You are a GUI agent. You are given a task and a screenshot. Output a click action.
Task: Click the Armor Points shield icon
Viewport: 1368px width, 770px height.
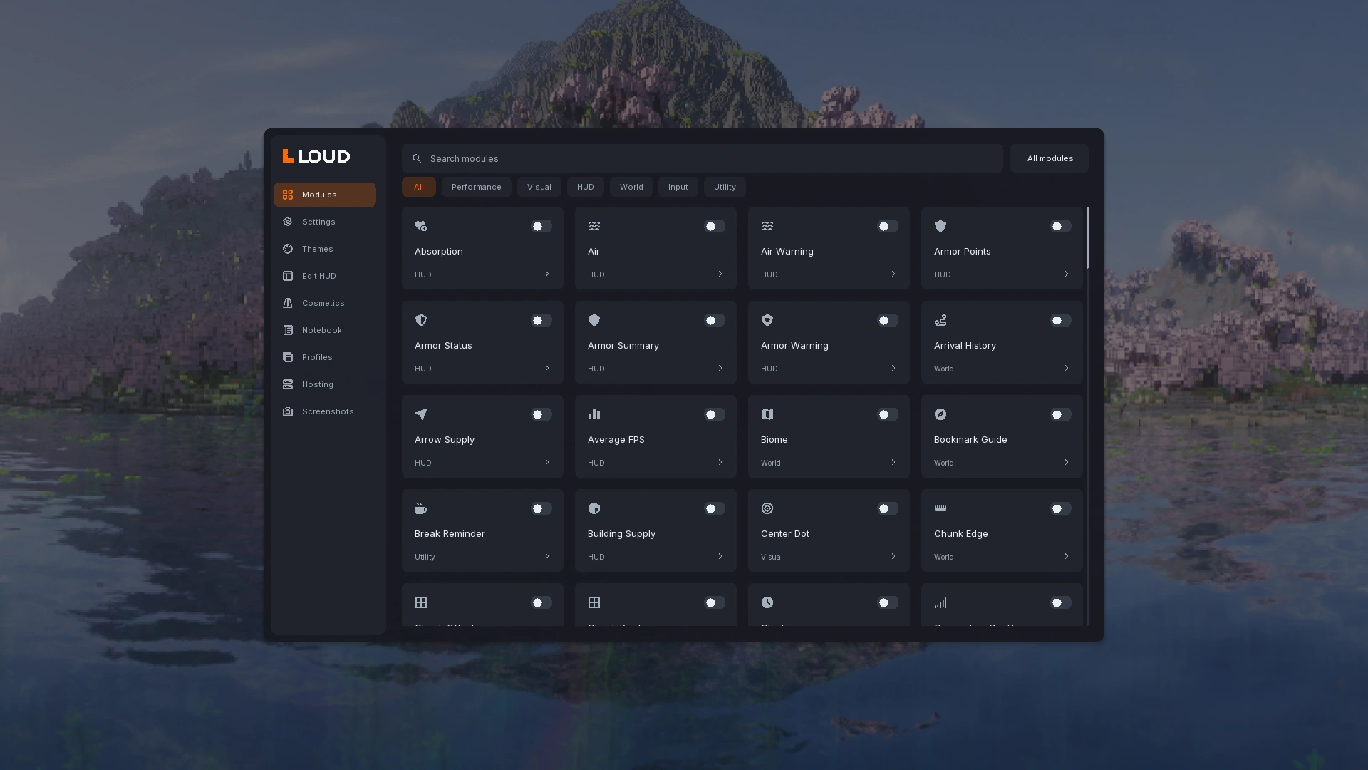940,226
